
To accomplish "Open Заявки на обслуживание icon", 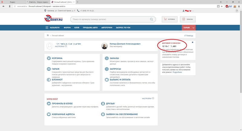I will [x=103, y=114].
